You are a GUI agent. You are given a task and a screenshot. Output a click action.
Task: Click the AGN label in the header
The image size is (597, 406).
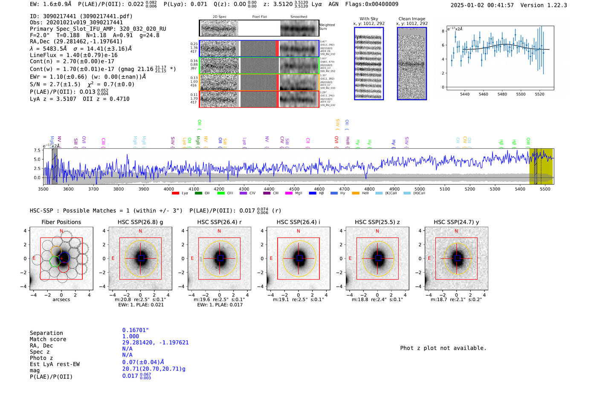click(333, 4)
